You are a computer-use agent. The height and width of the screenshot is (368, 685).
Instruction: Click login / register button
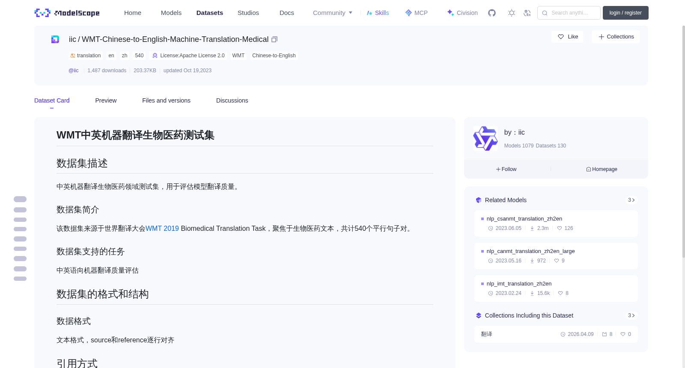625,13
